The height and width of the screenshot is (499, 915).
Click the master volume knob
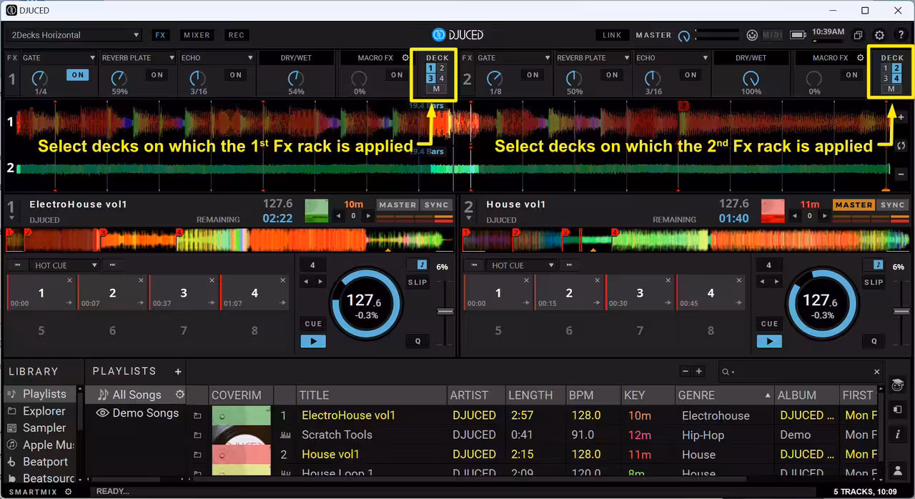click(684, 36)
